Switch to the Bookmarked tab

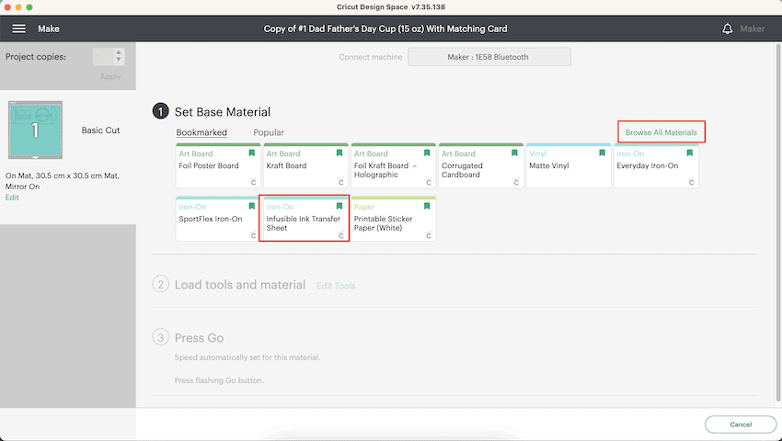click(x=201, y=132)
